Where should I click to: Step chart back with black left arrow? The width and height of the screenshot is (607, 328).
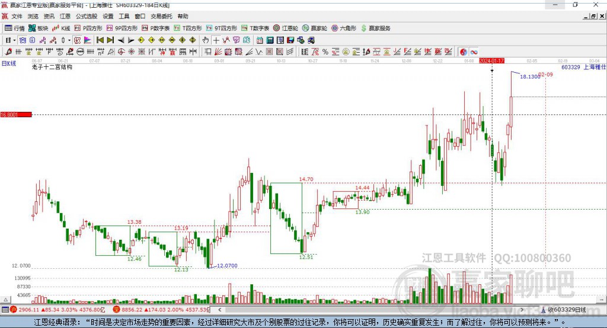tap(121, 40)
